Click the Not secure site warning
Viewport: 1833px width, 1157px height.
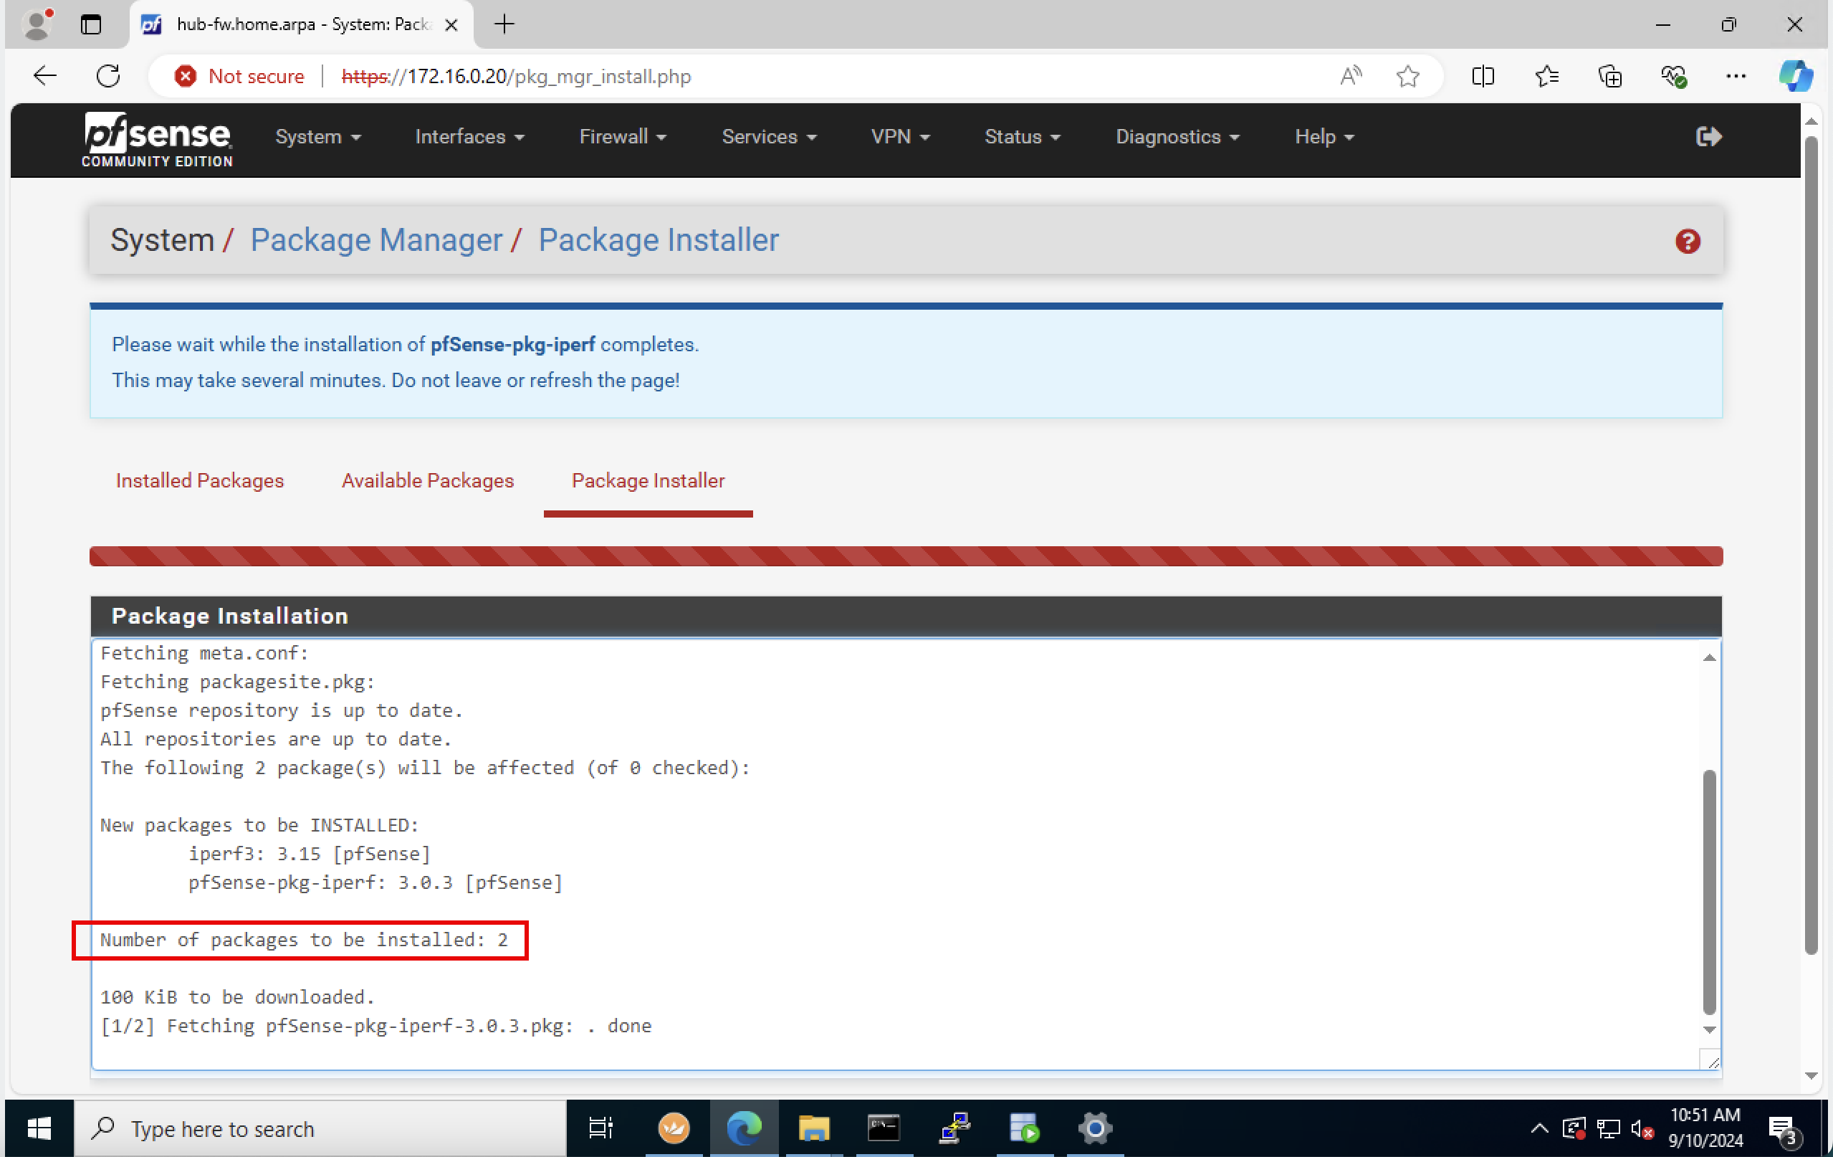coord(240,76)
